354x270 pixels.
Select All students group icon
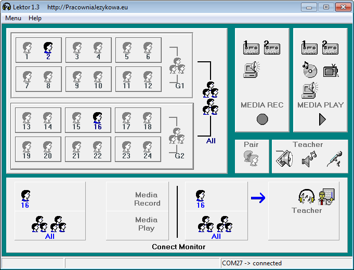click(211, 98)
